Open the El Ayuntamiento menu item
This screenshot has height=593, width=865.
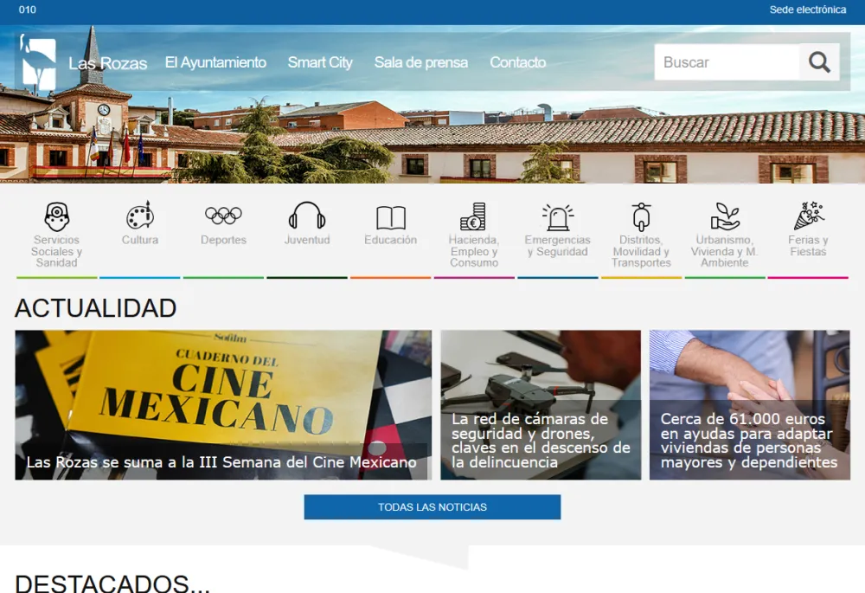(x=215, y=62)
